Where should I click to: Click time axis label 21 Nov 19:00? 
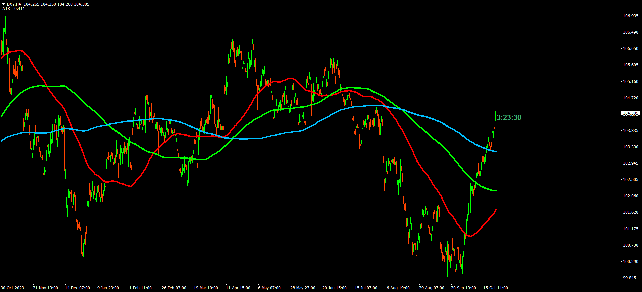click(x=45, y=288)
